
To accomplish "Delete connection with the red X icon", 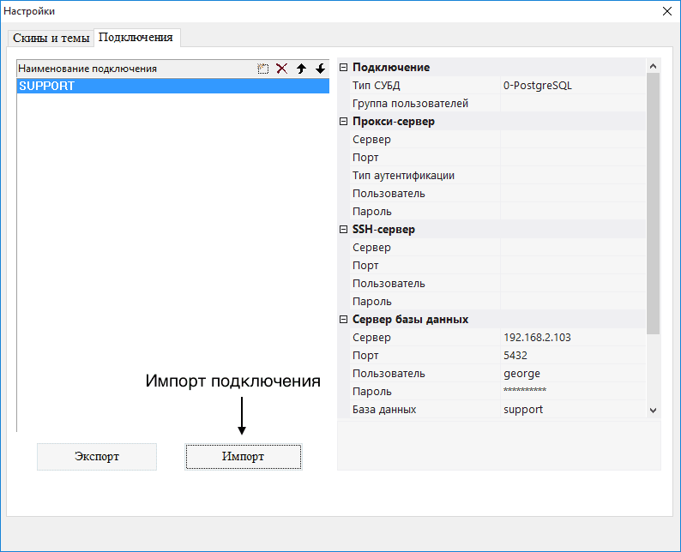I will [281, 69].
